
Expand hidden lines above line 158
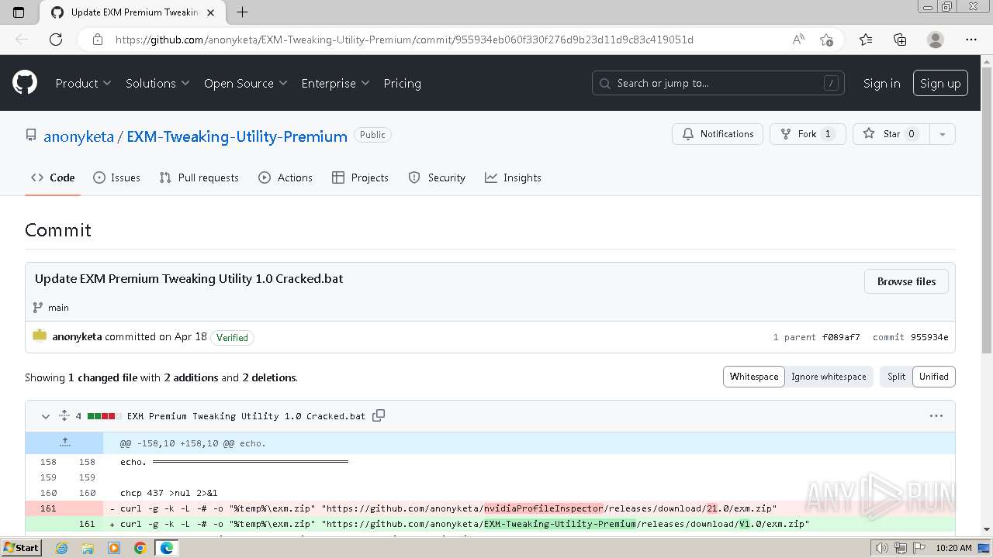pos(64,443)
